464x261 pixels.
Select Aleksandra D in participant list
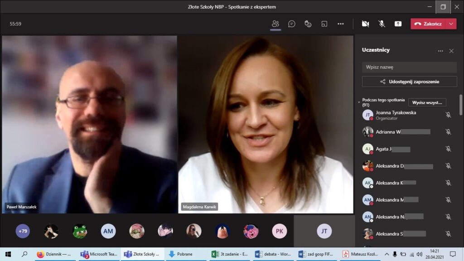tap(408, 166)
